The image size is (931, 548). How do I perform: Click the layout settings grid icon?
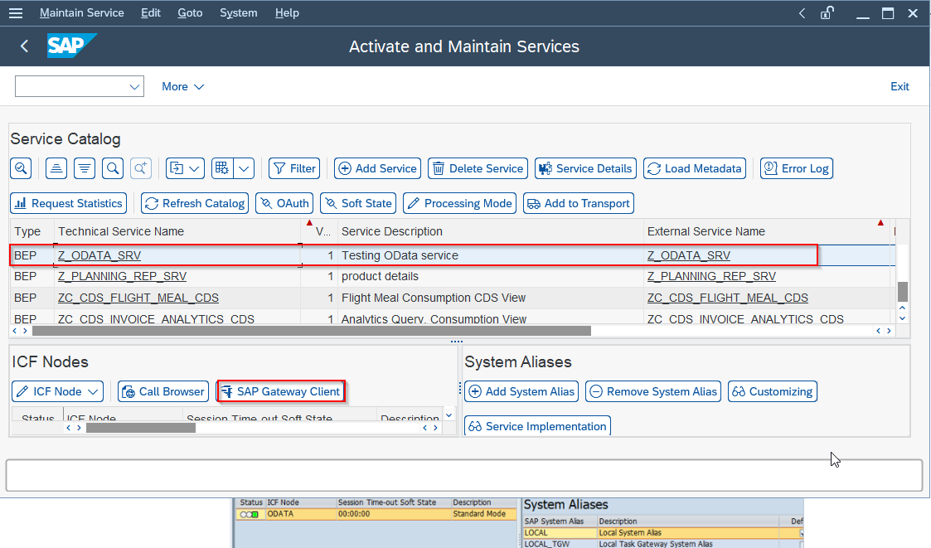(222, 168)
